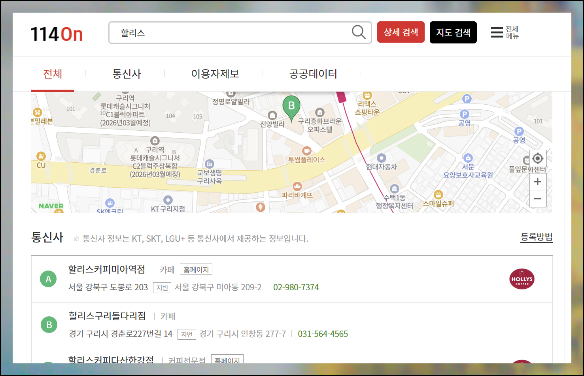Screen dimensions: 584x376
Task: Select the green B map pin
Action: (x=291, y=108)
